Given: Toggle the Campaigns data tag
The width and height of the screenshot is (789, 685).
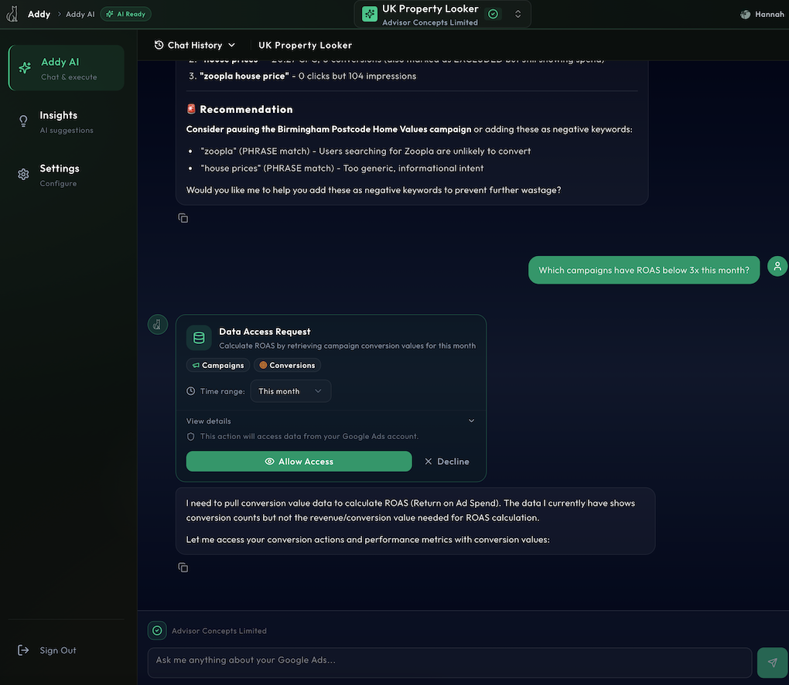Looking at the screenshot, I should tap(218, 365).
